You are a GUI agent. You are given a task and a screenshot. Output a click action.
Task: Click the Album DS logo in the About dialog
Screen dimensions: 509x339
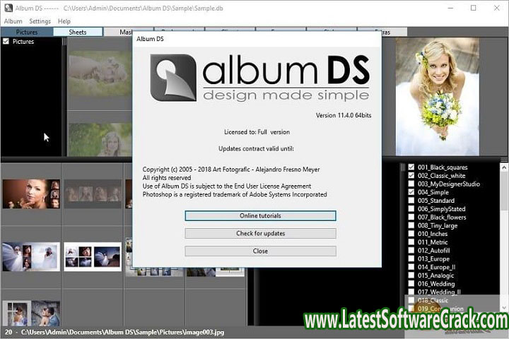pos(260,79)
